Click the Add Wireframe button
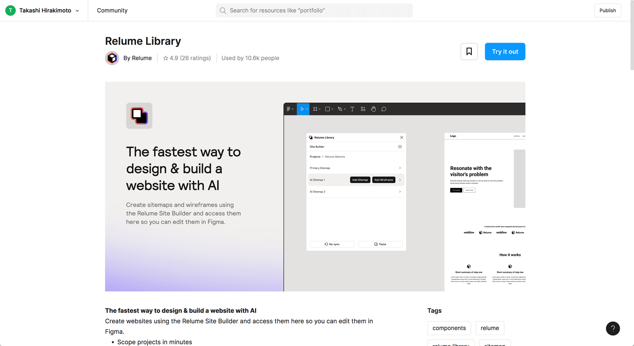634x346 pixels. pyautogui.click(x=384, y=180)
